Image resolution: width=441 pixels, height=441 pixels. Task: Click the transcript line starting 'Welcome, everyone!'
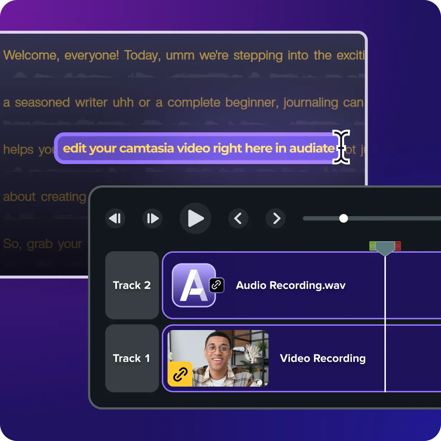click(x=184, y=55)
